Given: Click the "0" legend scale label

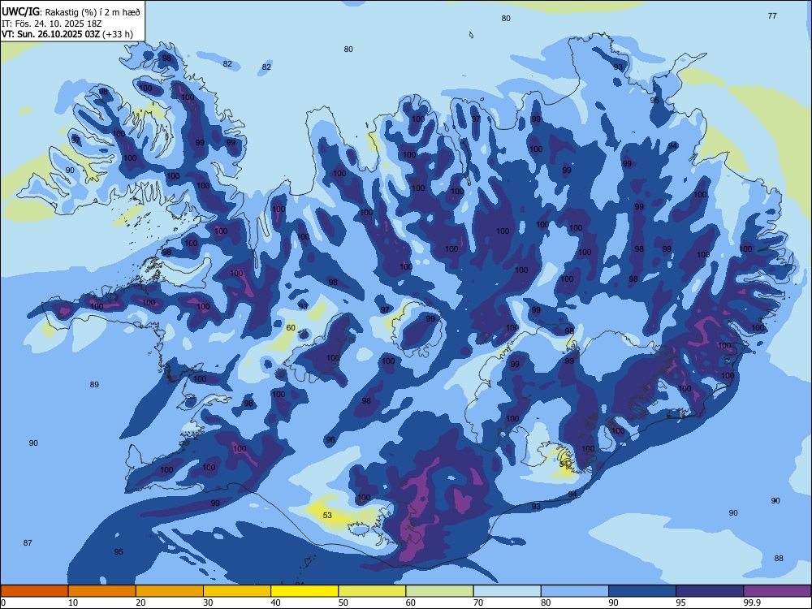Looking at the screenshot, I should (3, 603).
